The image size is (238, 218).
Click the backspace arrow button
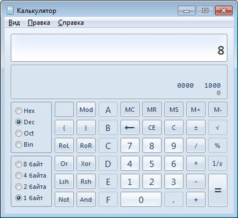tap(130, 128)
